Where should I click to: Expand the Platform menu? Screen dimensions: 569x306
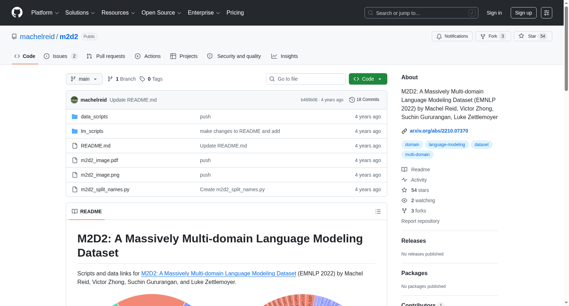45,13
